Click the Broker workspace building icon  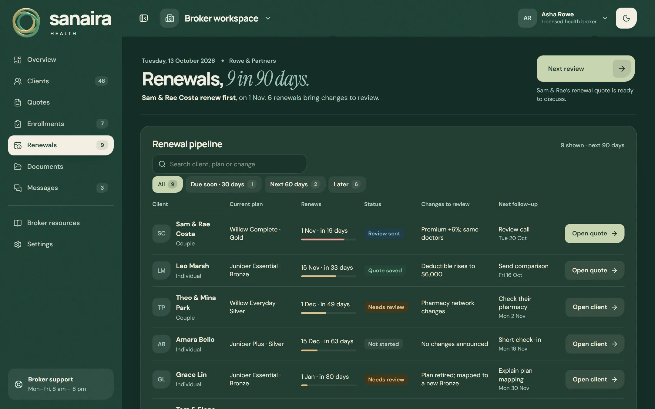(170, 18)
